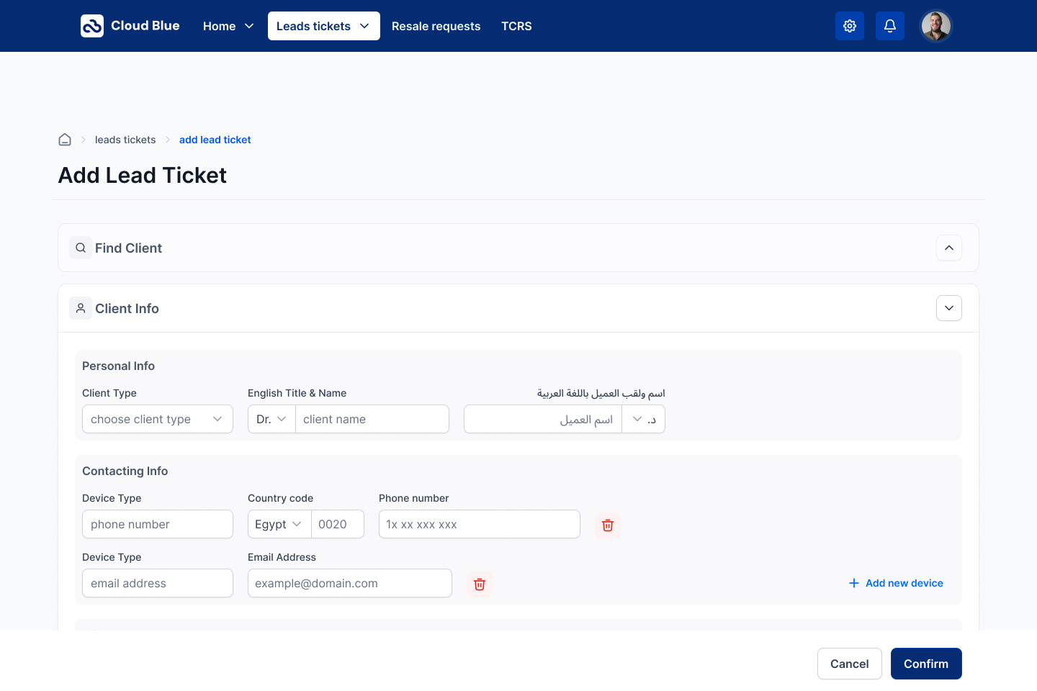Focus the phone number input 1x xx xxx xxx

coord(480,524)
